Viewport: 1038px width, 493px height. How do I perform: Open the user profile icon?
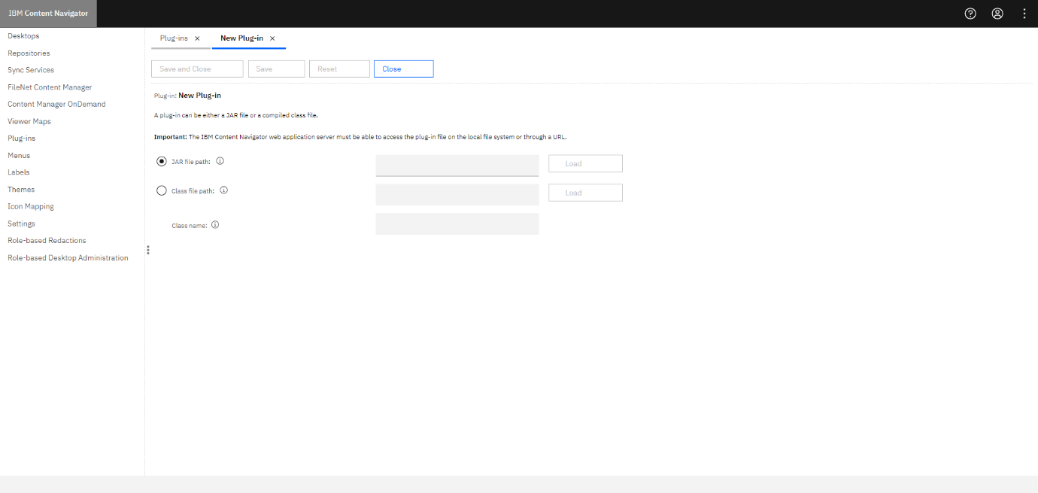pyautogui.click(x=997, y=14)
